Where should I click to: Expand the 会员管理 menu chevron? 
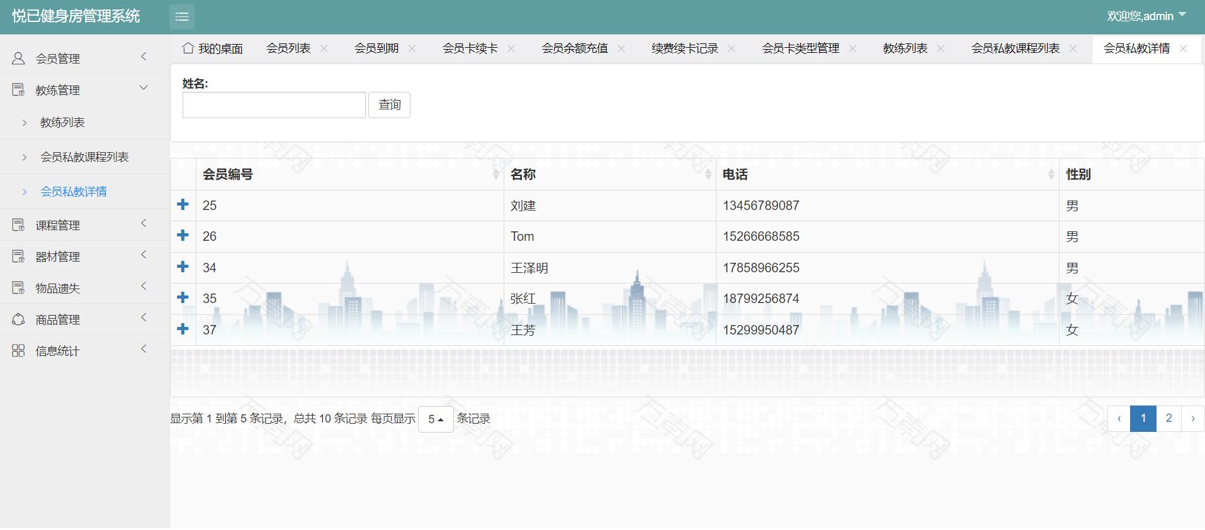click(x=144, y=57)
